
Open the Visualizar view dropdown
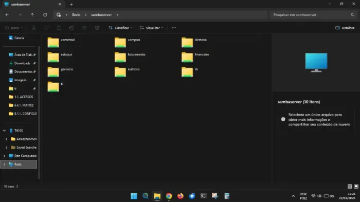coord(152,28)
